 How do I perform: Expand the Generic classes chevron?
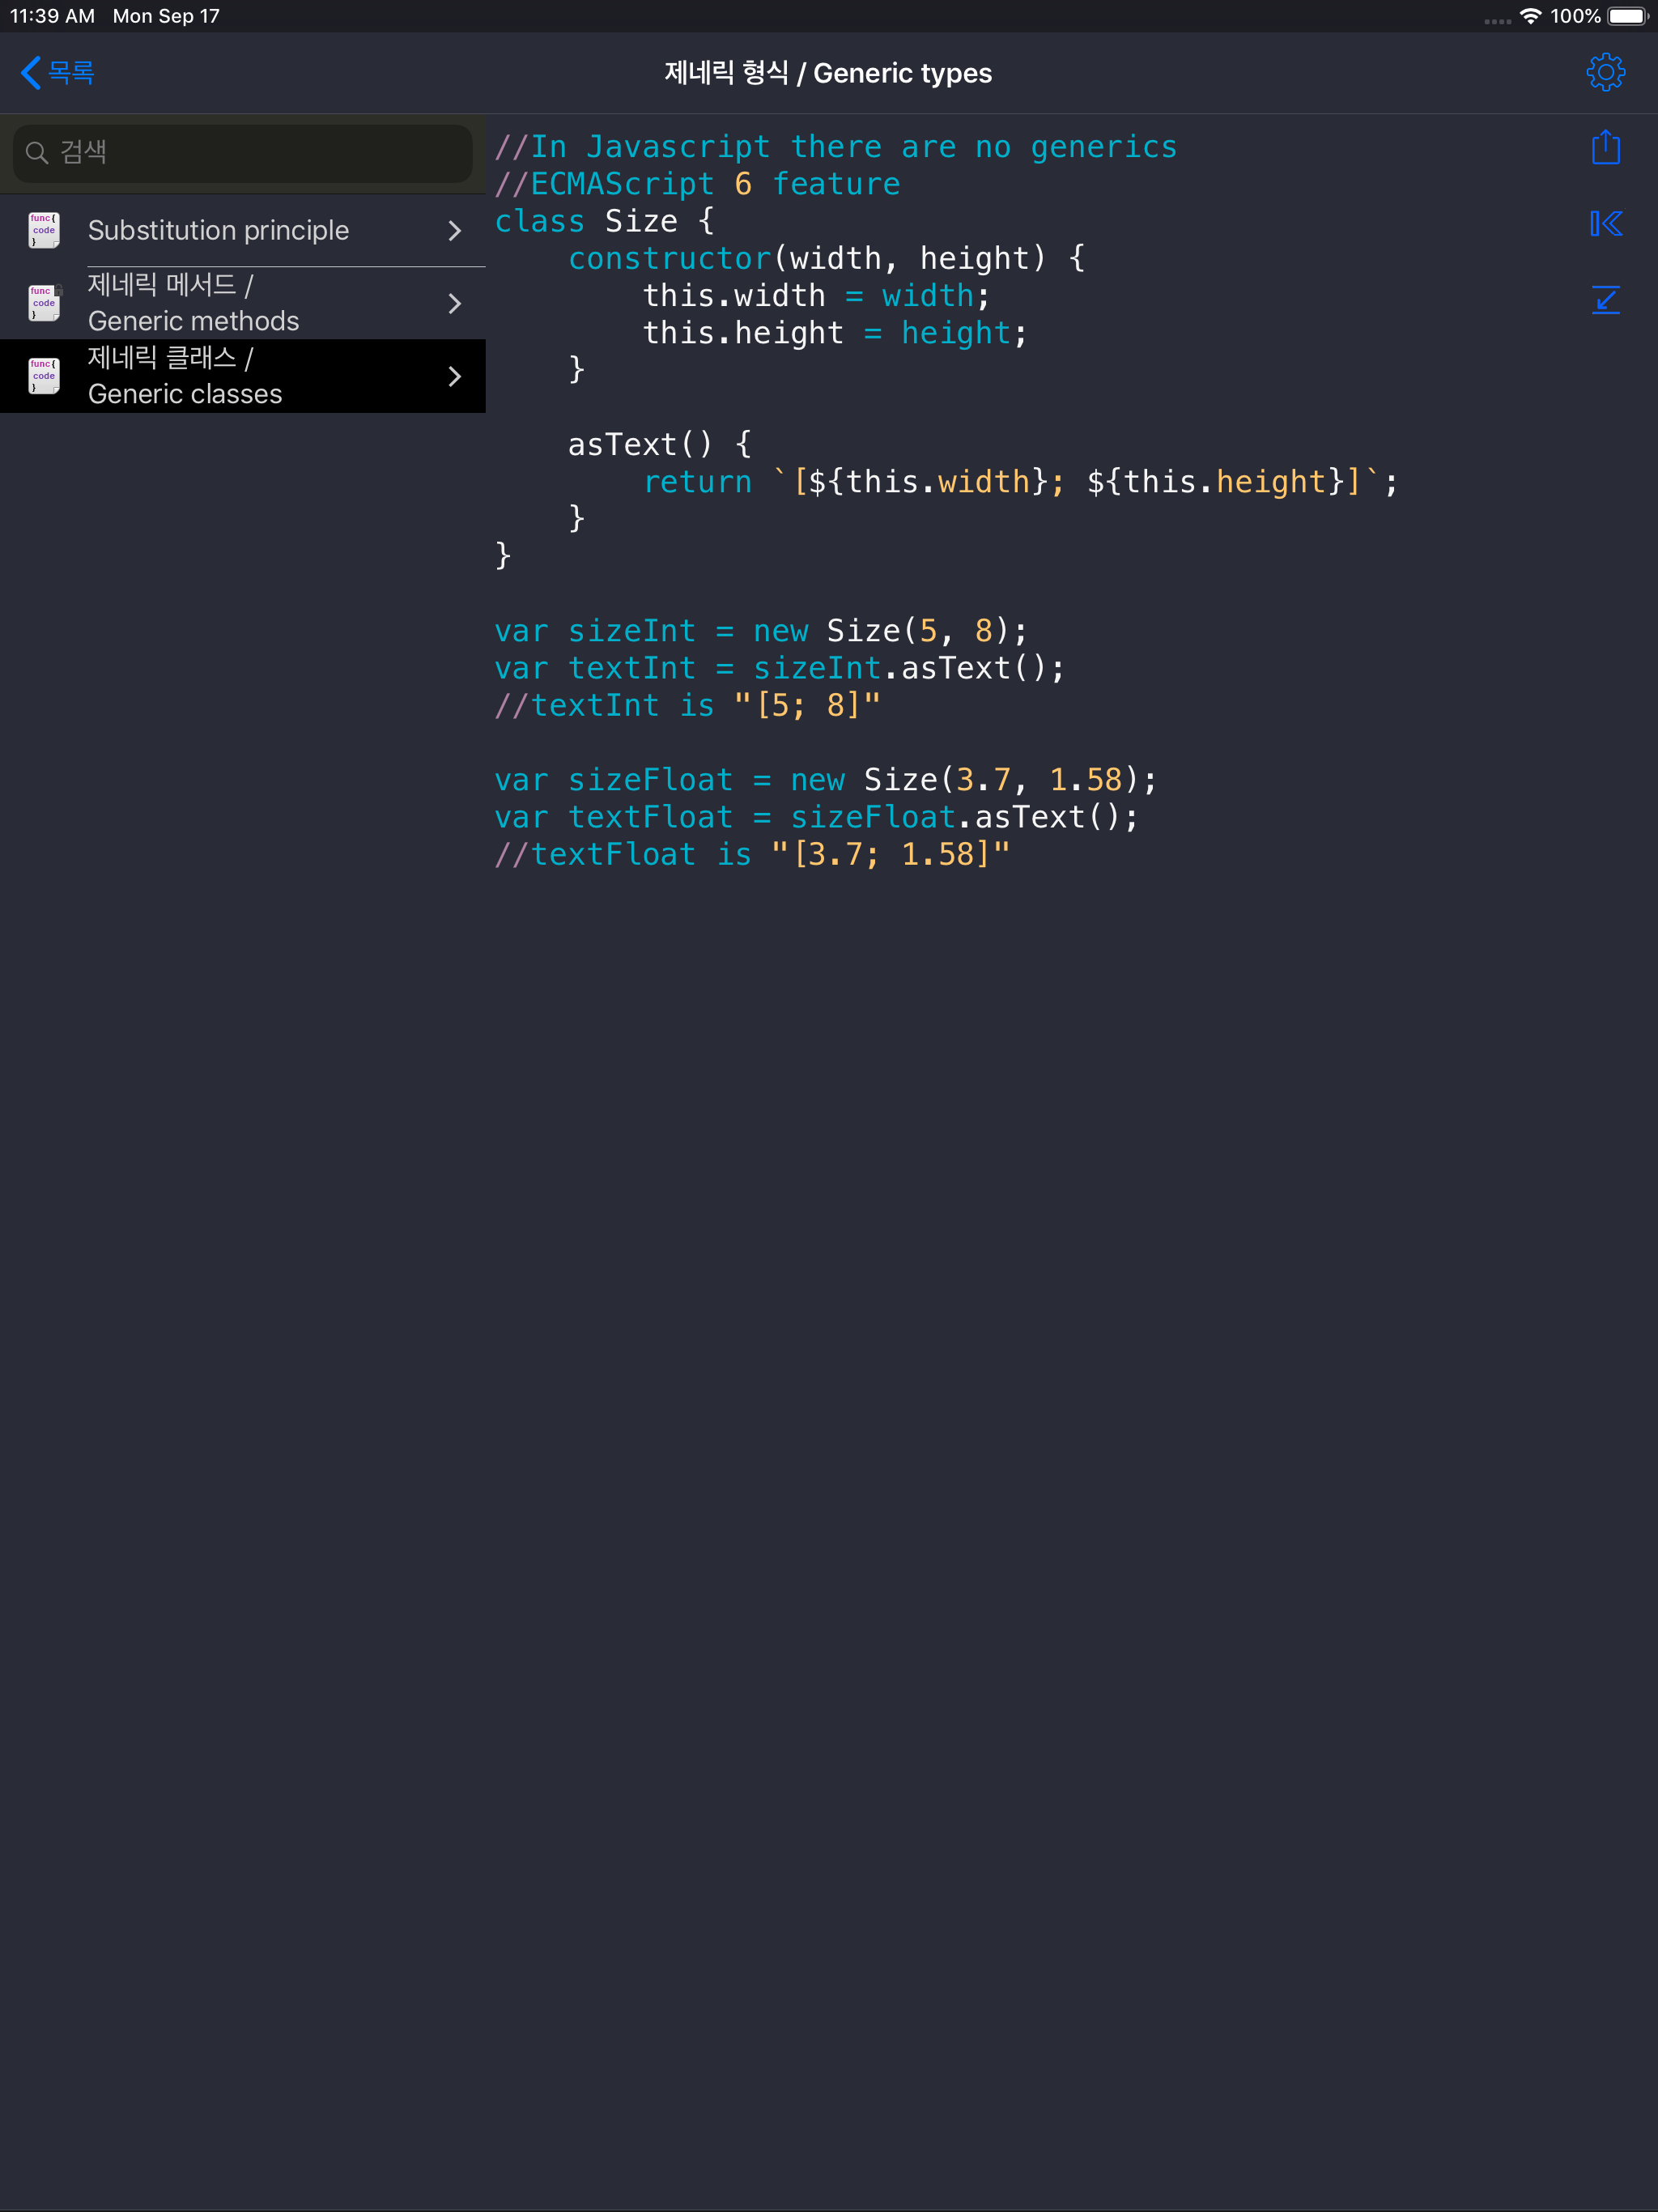(456, 376)
